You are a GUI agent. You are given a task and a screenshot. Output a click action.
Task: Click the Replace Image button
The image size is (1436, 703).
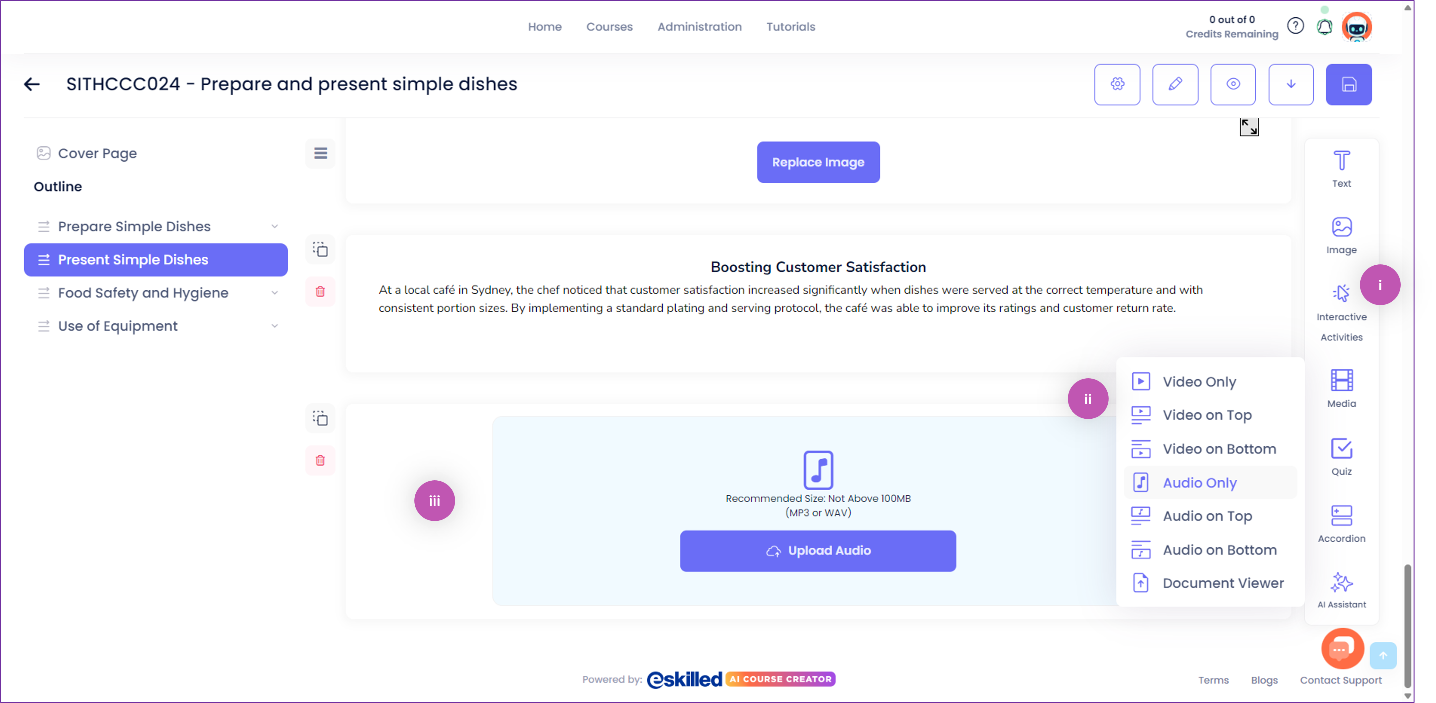[x=818, y=162]
